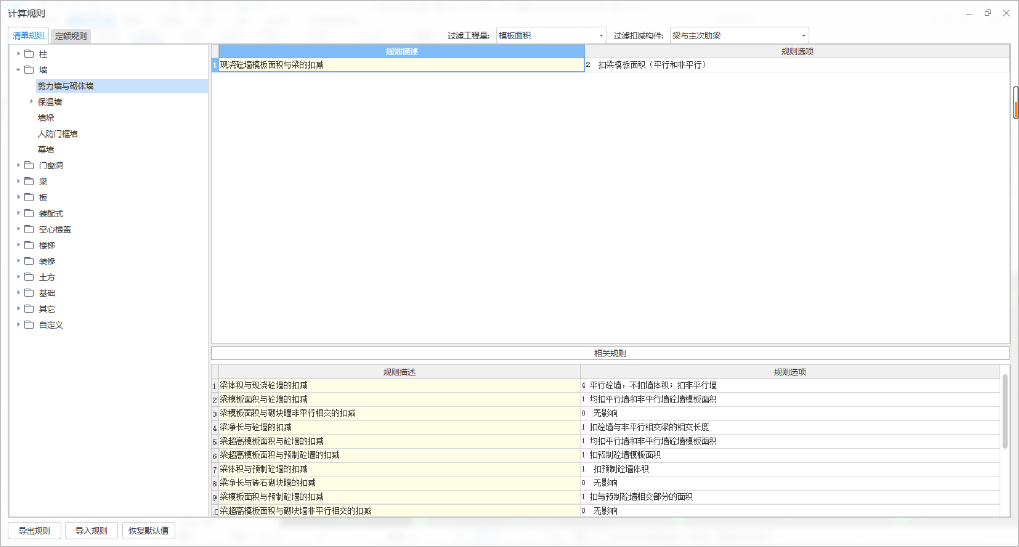Select related rule 梁超高模板面积与预制砼墙的扣减
1019x547 pixels.
[399, 455]
